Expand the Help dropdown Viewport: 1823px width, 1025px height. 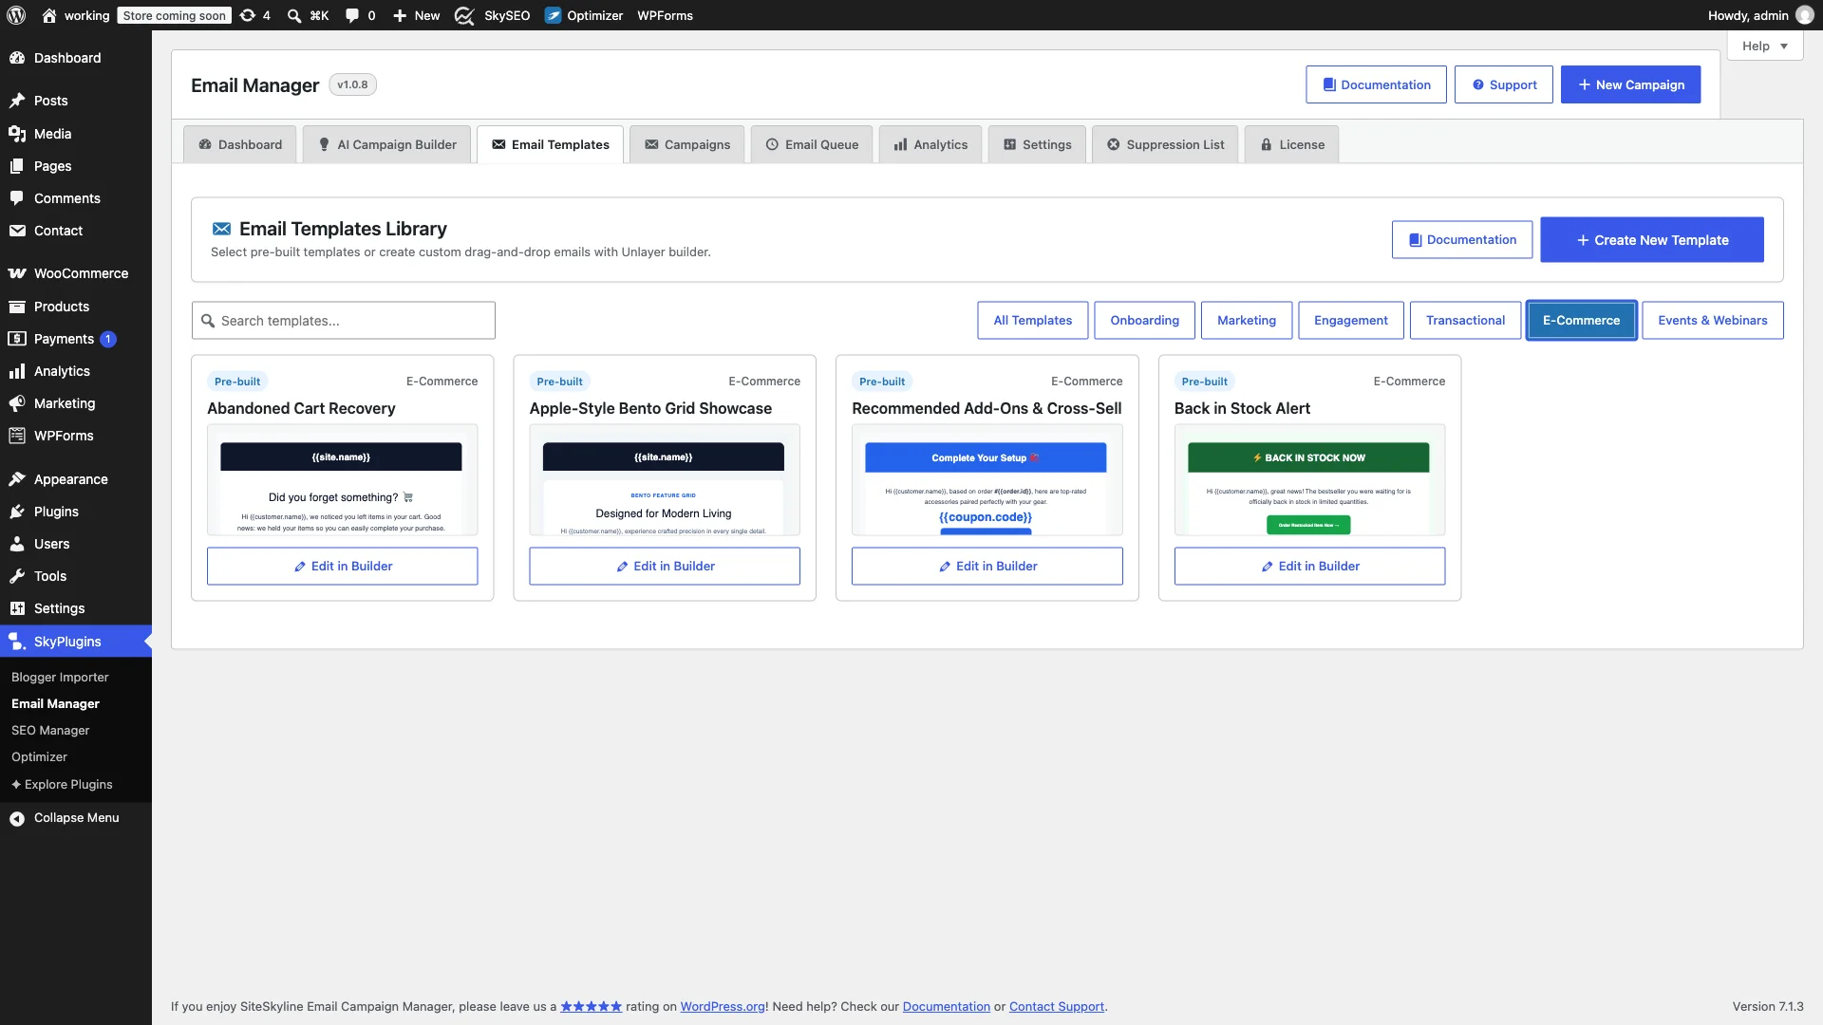pyautogui.click(x=1765, y=46)
